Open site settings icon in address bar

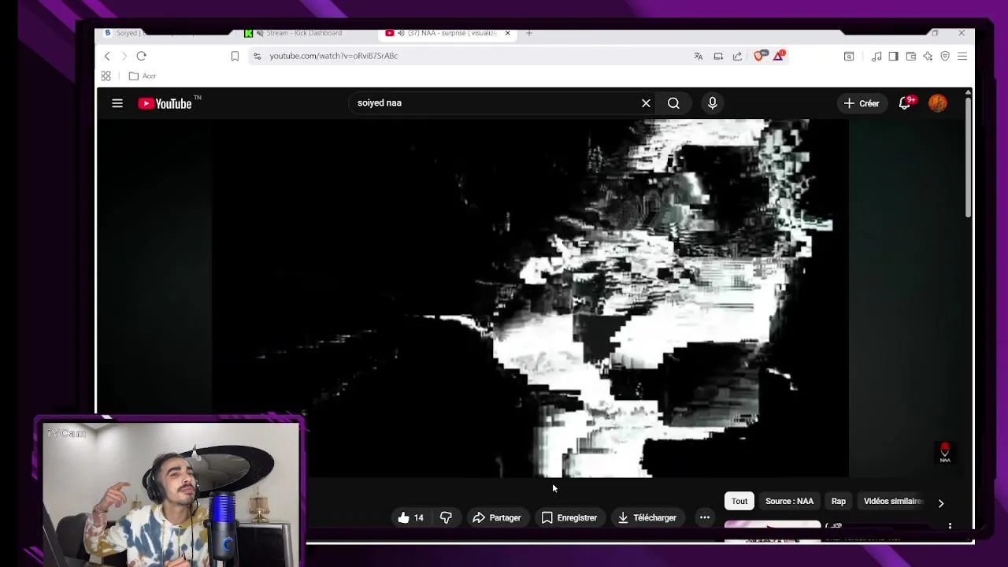pyautogui.click(x=257, y=56)
